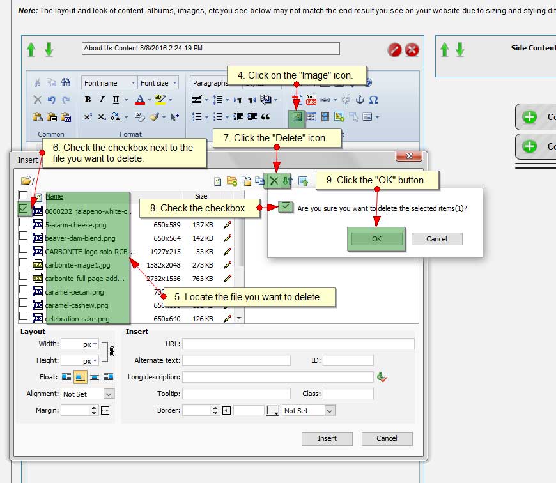556x483 pixels.
Task: Click OK in the delete confirmation
Action: click(x=376, y=238)
